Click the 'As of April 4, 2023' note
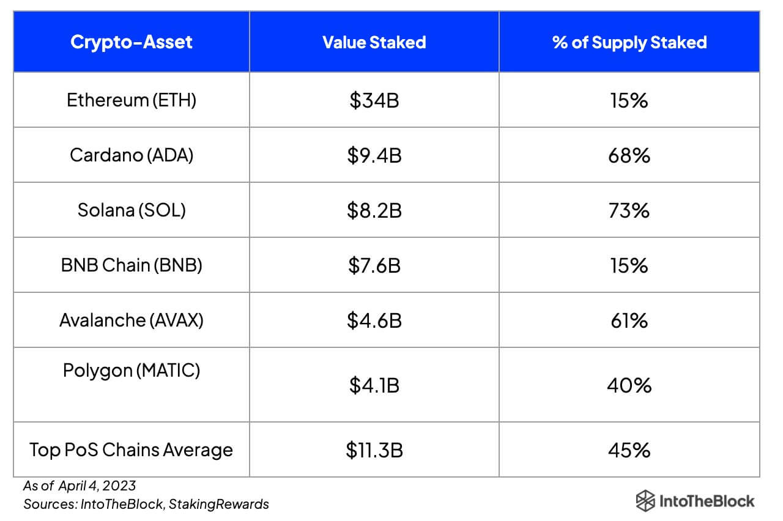Image resolution: width=783 pixels, height=521 pixels. 80,487
